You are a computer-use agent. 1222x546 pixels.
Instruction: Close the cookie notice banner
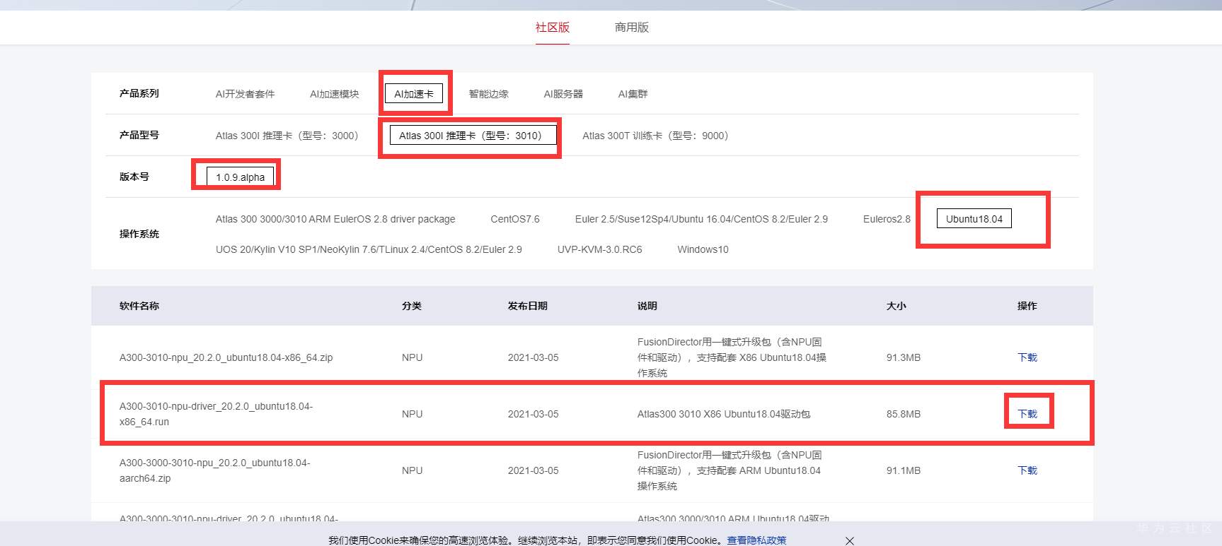click(850, 540)
